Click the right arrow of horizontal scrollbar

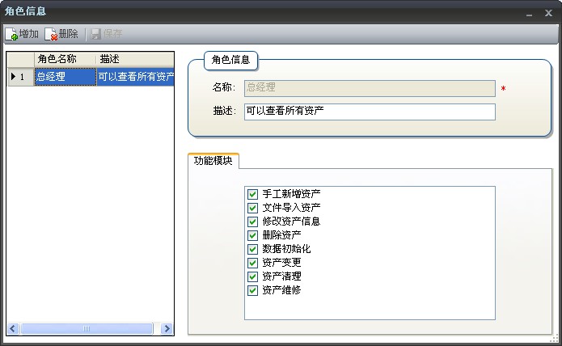pyautogui.click(x=167, y=329)
